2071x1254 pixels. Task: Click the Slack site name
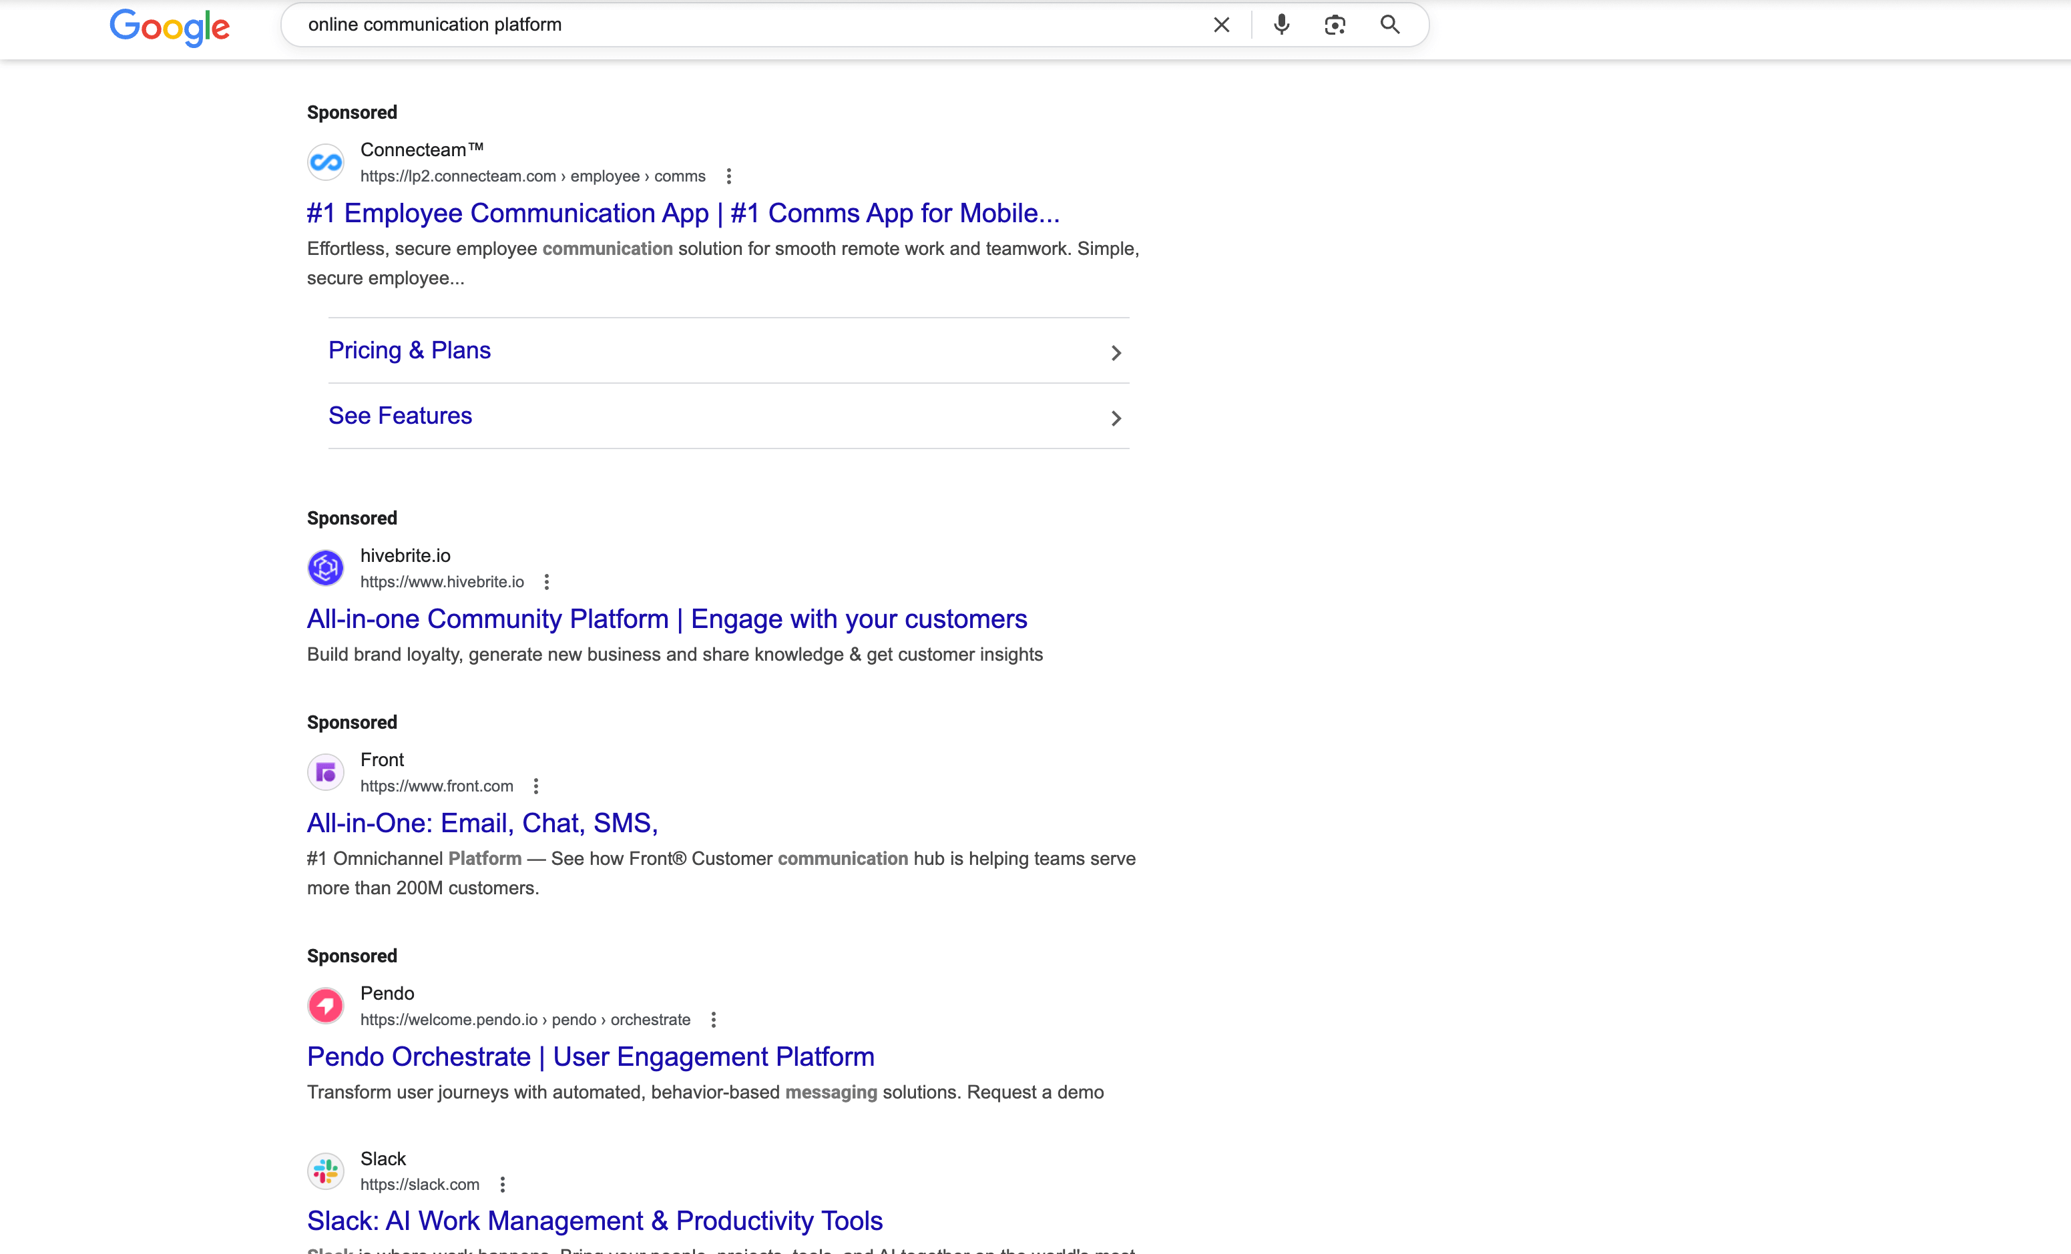coord(383,1159)
